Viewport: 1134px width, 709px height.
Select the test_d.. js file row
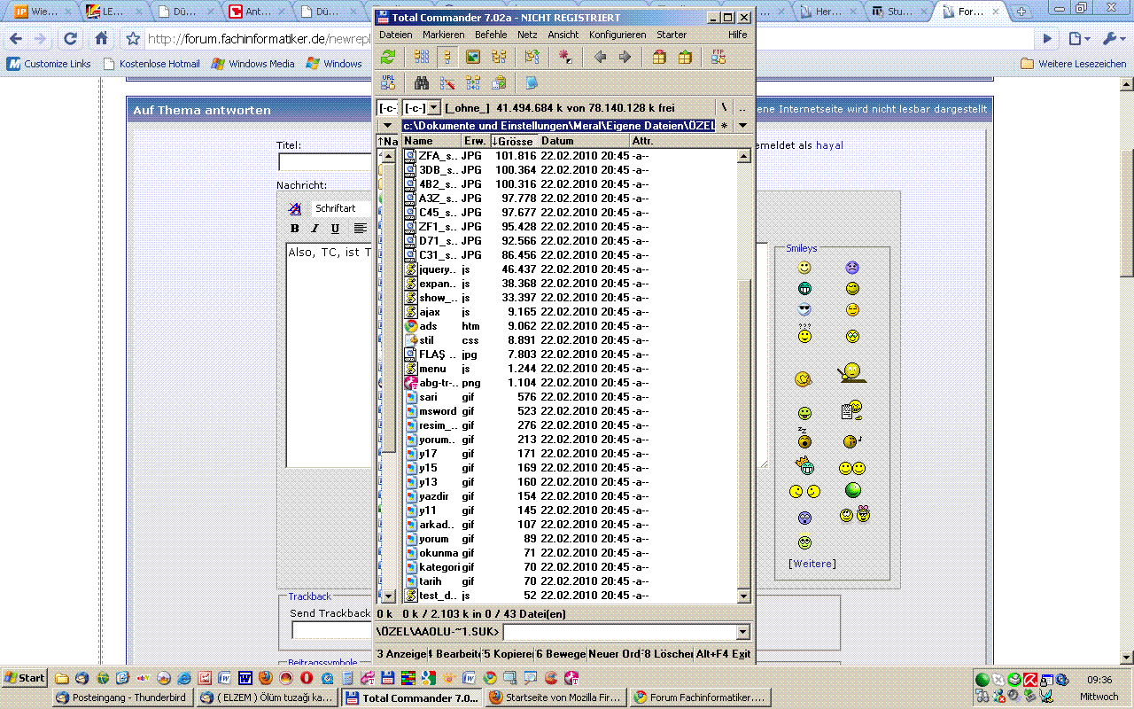571,596
